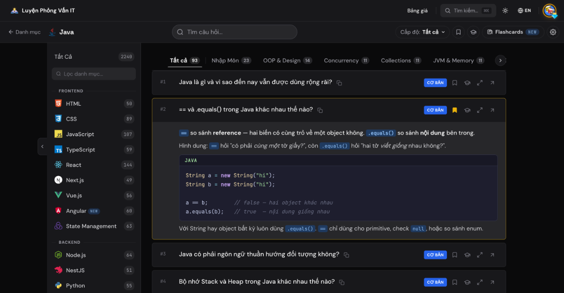
Task: Click the Luyện Phỏng Vấn IT logo
Action: click(42, 10)
